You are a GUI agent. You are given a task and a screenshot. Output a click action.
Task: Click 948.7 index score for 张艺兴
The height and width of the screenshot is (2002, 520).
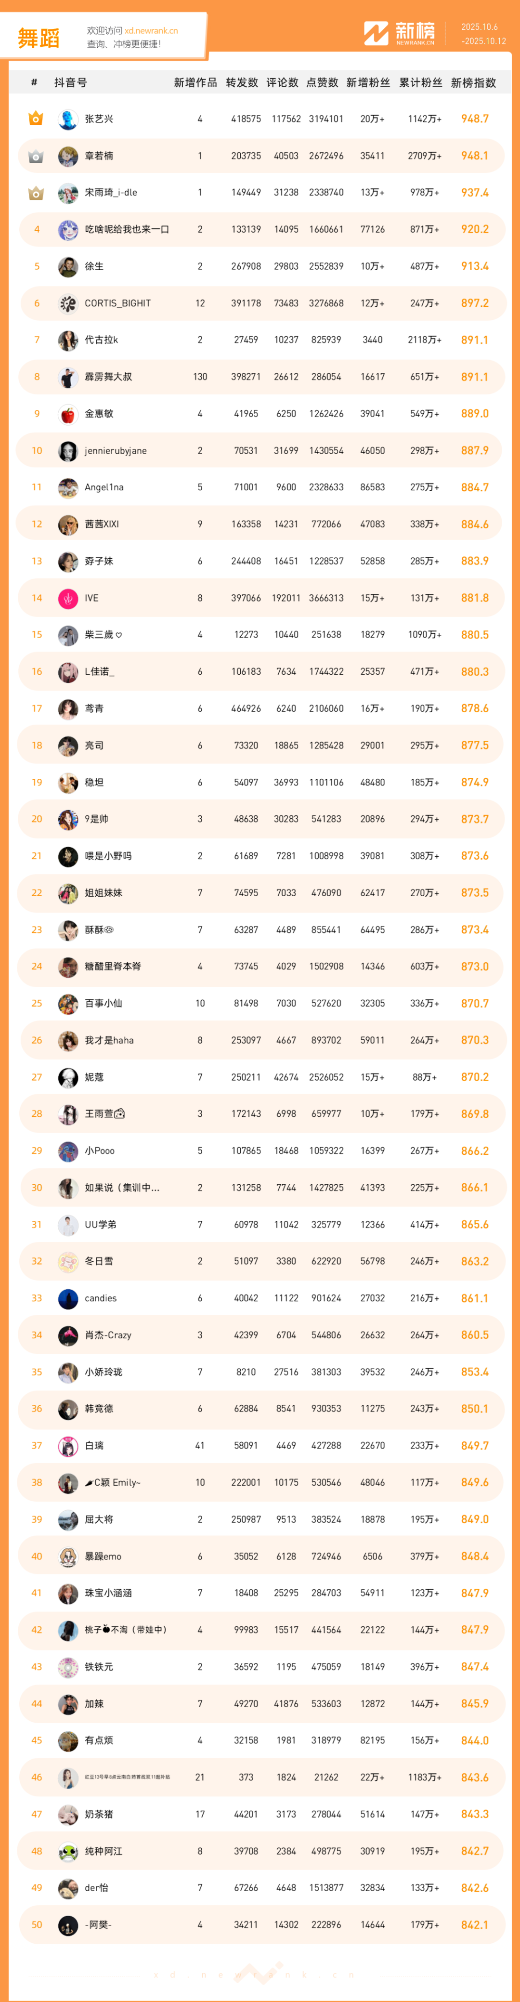(x=474, y=119)
